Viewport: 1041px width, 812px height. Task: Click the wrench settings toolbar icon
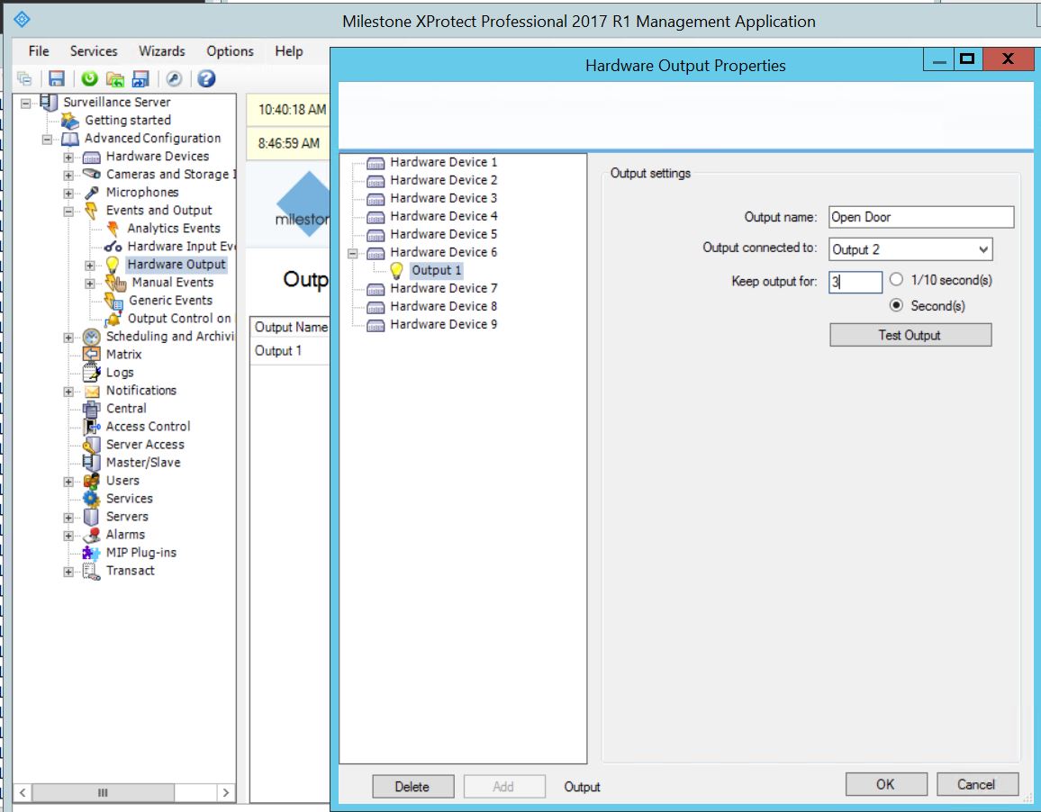click(x=174, y=79)
